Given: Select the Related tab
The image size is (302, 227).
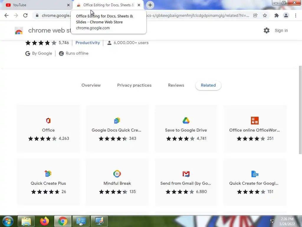Looking at the screenshot, I should (x=208, y=85).
